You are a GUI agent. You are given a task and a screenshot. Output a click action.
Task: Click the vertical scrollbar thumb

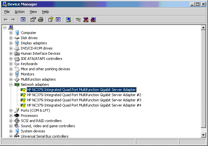(203, 79)
